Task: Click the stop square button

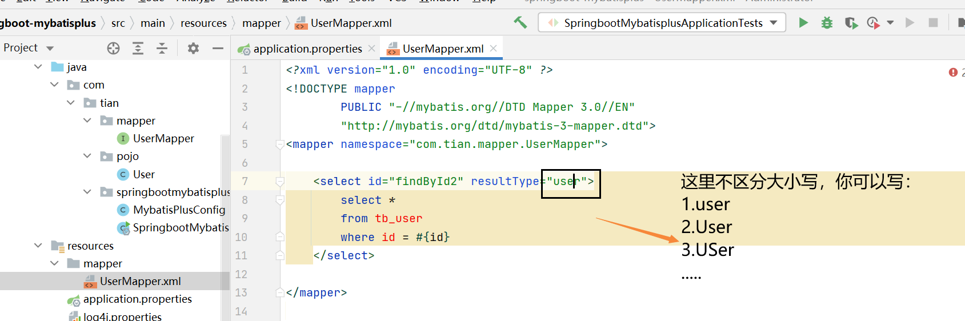Action: click(933, 23)
